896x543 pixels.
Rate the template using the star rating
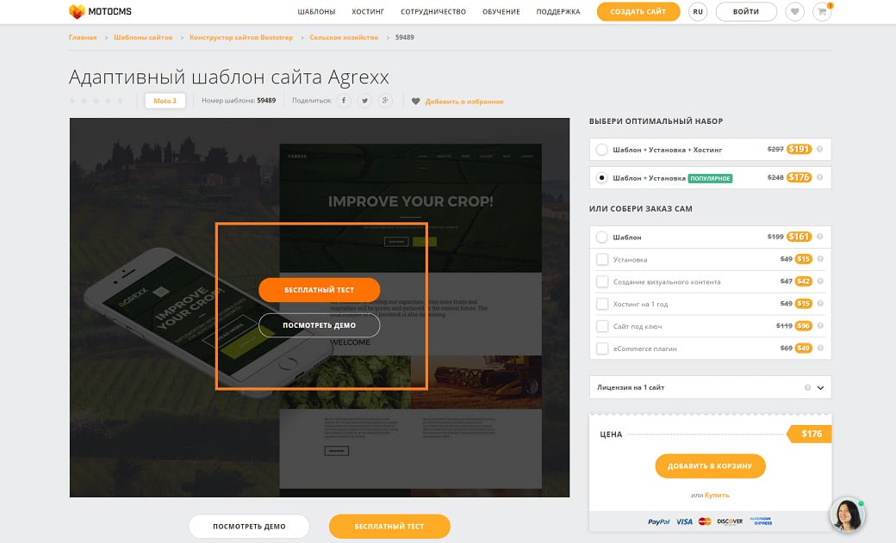click(x=96, y=101)
